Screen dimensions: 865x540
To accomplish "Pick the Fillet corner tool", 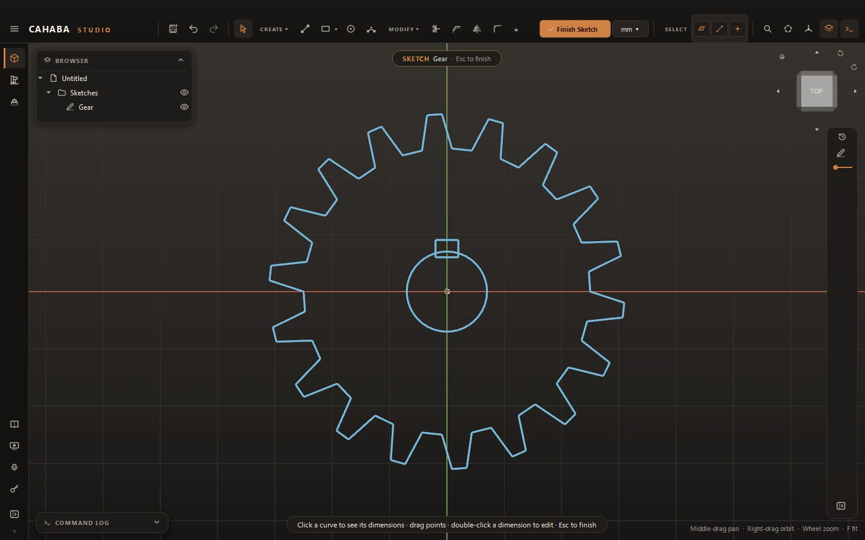I will point(497,29).
